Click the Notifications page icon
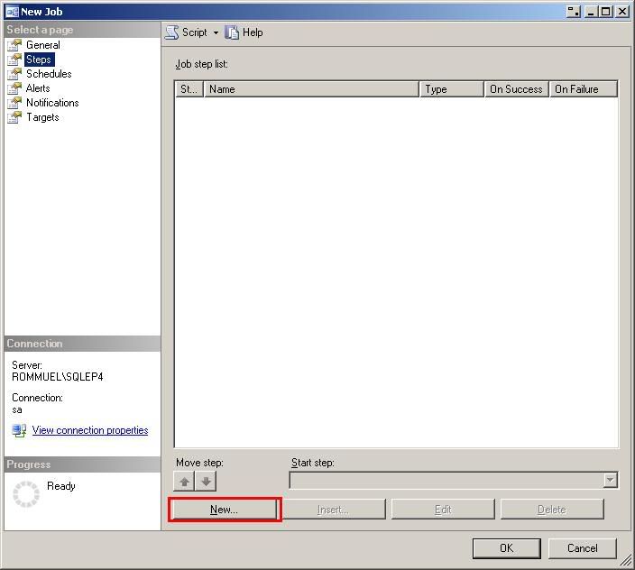Viewport: 635px width, 570px height. 14,103
